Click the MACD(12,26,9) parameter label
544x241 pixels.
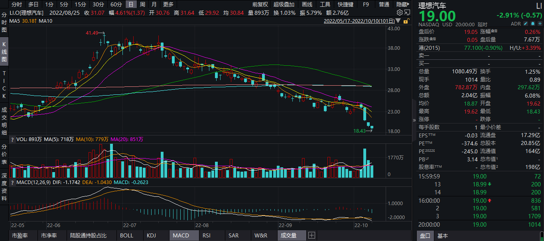pyautogui.click(x=33, y=182)
